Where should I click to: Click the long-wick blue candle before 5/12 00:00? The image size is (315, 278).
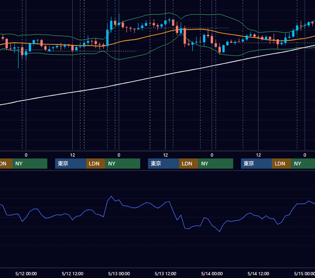pos(18,58)
